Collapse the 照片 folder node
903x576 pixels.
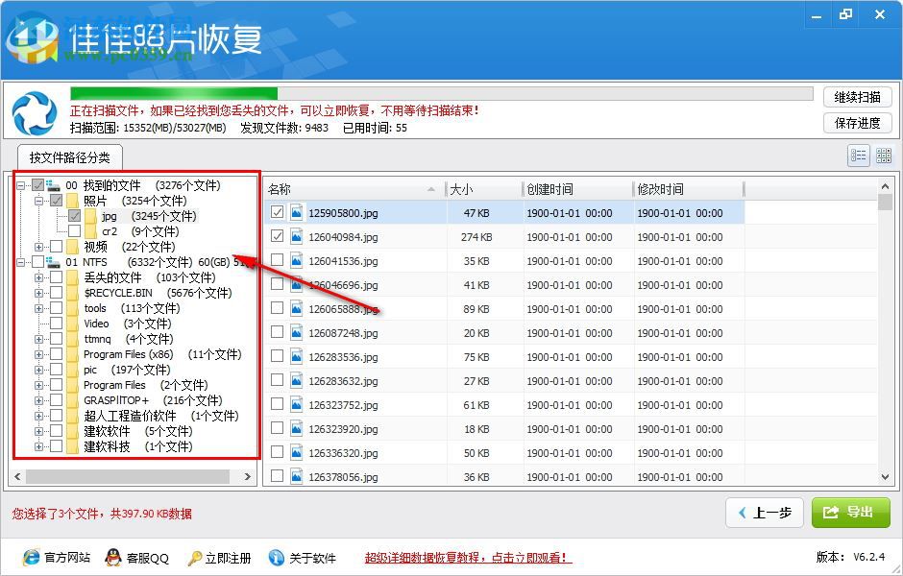[x=38, y=201]
